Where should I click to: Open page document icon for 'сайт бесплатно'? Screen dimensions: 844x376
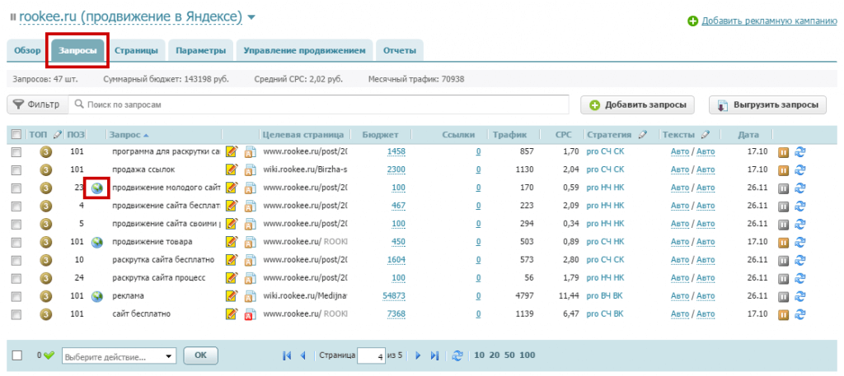[x=250, y=314]
